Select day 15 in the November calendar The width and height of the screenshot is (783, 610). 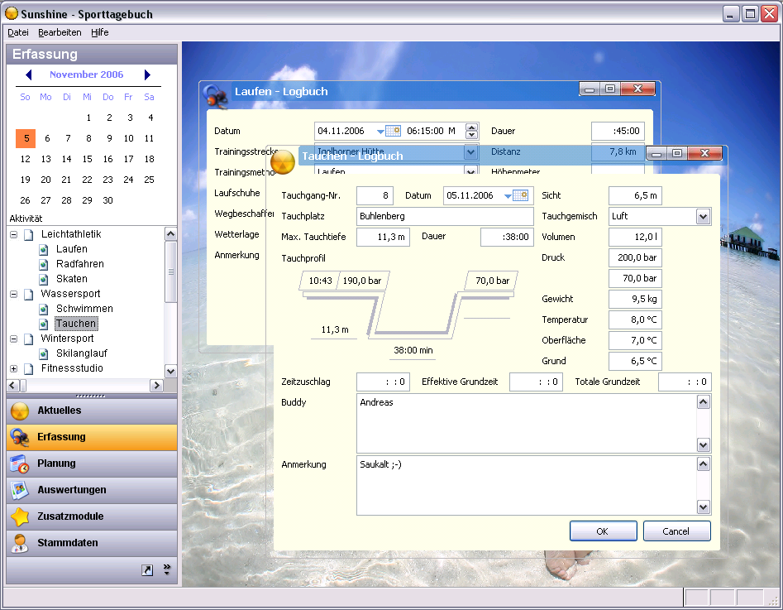click(88, 159)
